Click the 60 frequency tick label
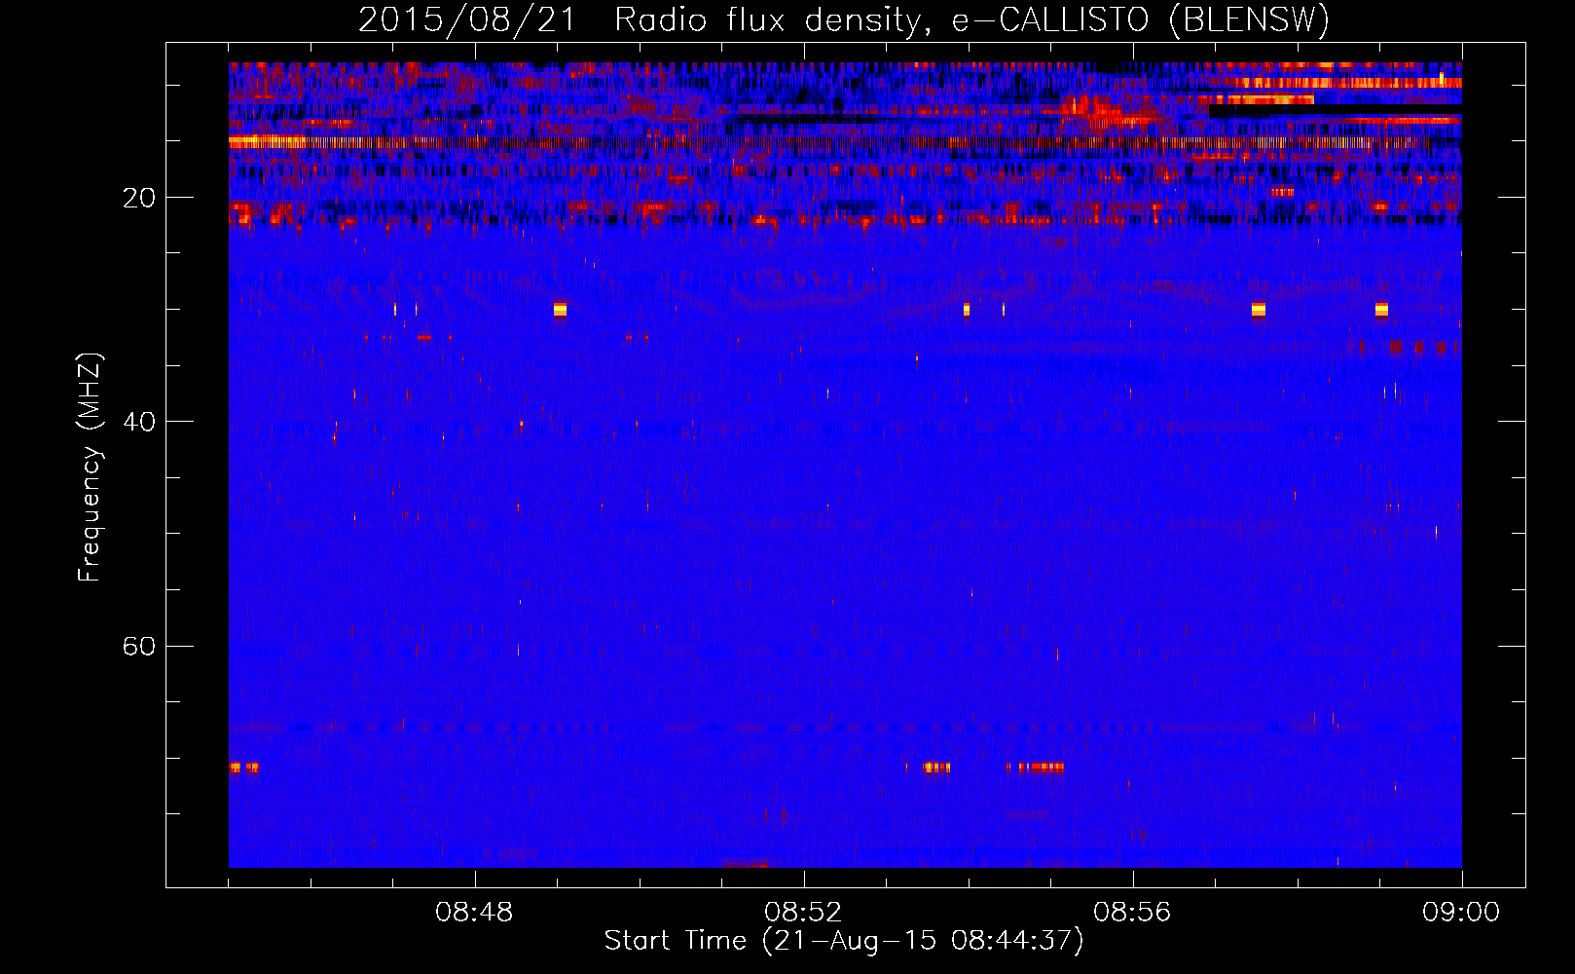The width and height of the screenshot is (1575, 974). (x=139, y=646)
